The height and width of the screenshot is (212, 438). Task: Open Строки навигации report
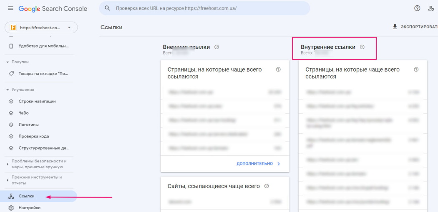37,101
